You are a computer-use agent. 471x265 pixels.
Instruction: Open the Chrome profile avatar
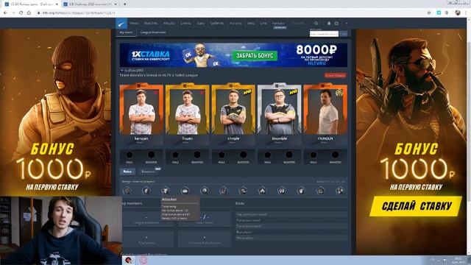[458, 13]
